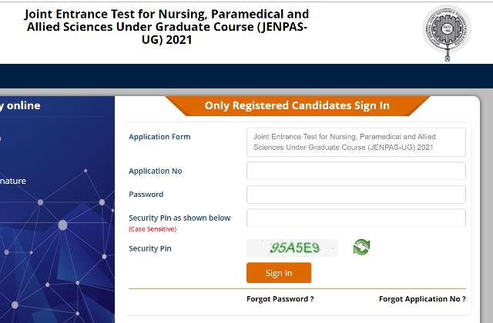Click the examination board emblem logo
The width and height of the screenshot is (493, 323).
point(447,33)
